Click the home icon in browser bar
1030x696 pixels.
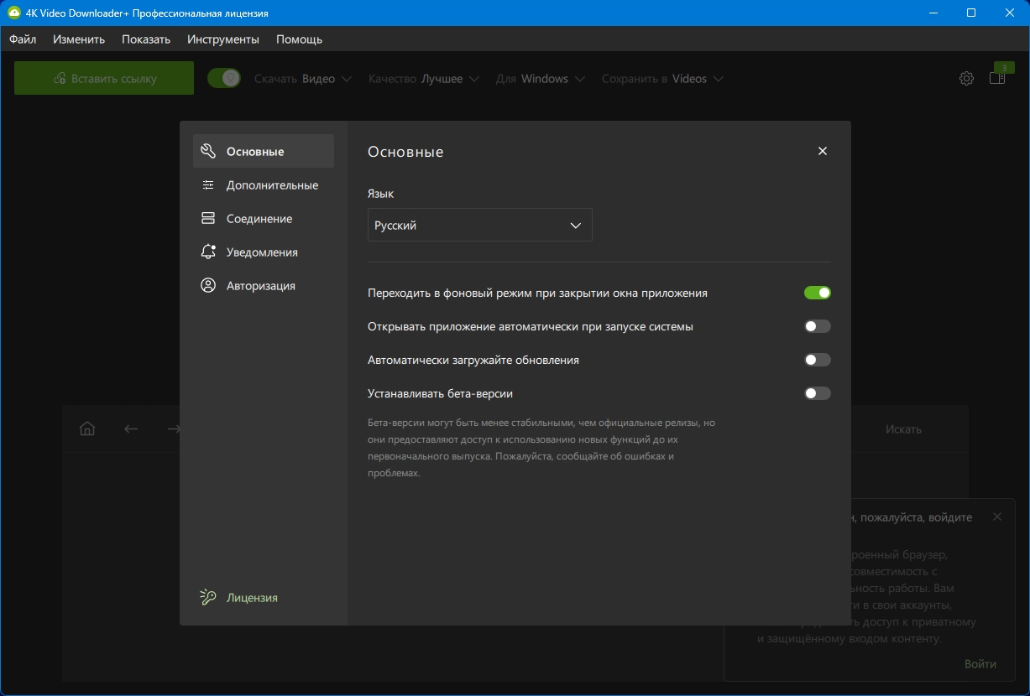click(87, 429)
